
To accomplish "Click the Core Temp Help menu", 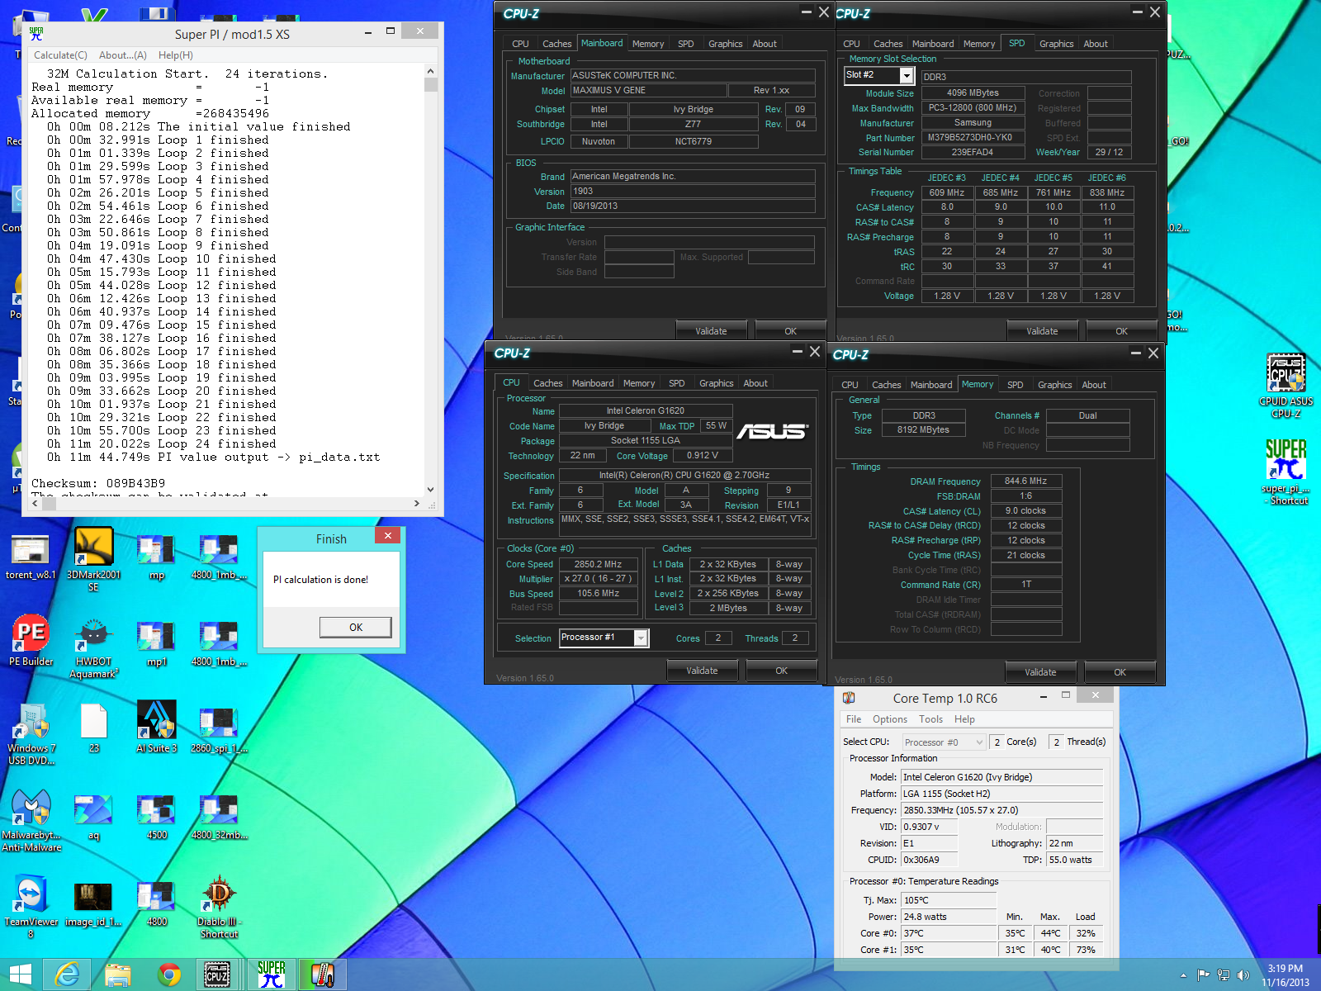I will [x=964, y=719].
